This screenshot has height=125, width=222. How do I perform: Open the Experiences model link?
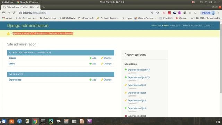pos(15,80)
